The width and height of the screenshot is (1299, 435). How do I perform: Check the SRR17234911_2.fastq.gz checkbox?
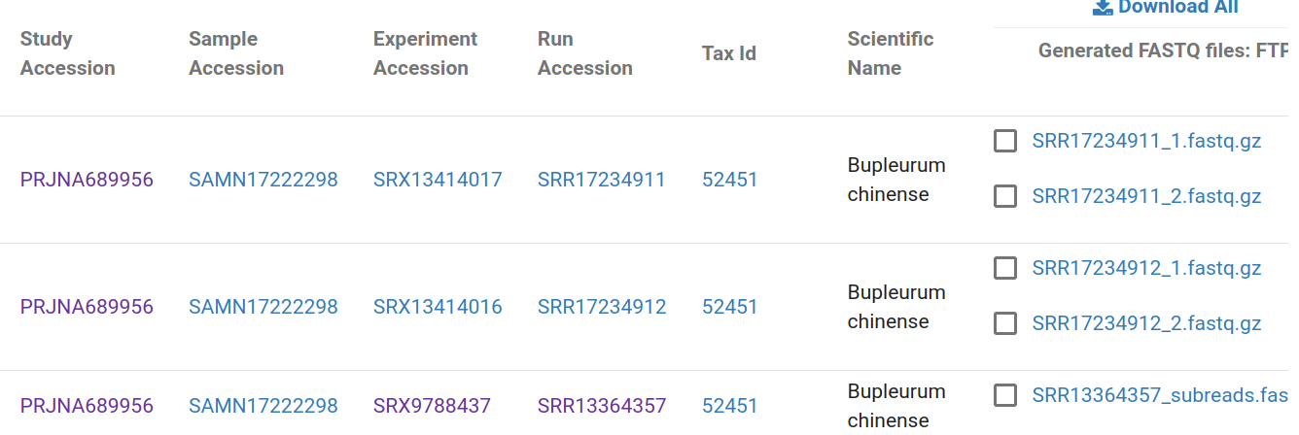1005,196
